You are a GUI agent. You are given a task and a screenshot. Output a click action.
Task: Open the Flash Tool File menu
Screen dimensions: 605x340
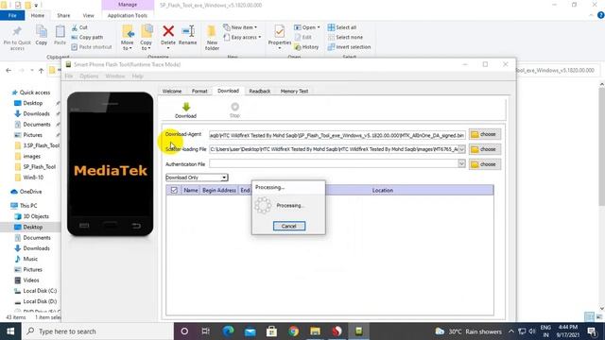tap(69, 76)
